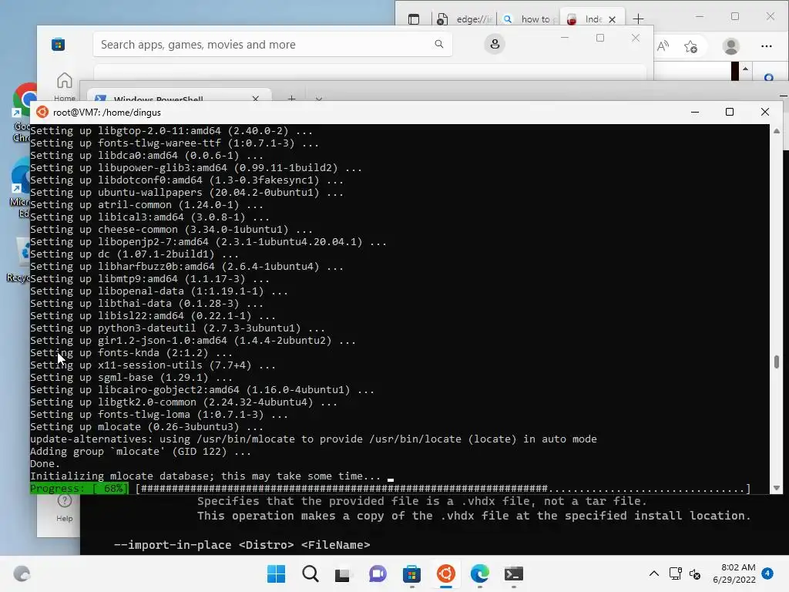Image resolution: width=789 pixels, height=592 pixels.
Task: Open new tab in Edge
Action: tap(638, 19)
